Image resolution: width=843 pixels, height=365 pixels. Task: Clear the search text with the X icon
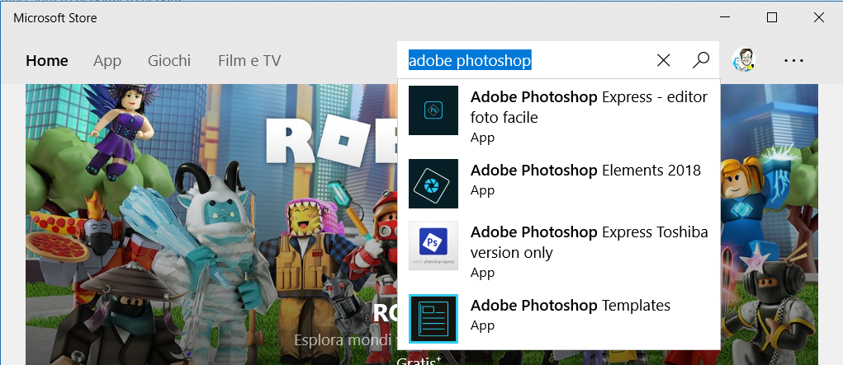[663, 60]
